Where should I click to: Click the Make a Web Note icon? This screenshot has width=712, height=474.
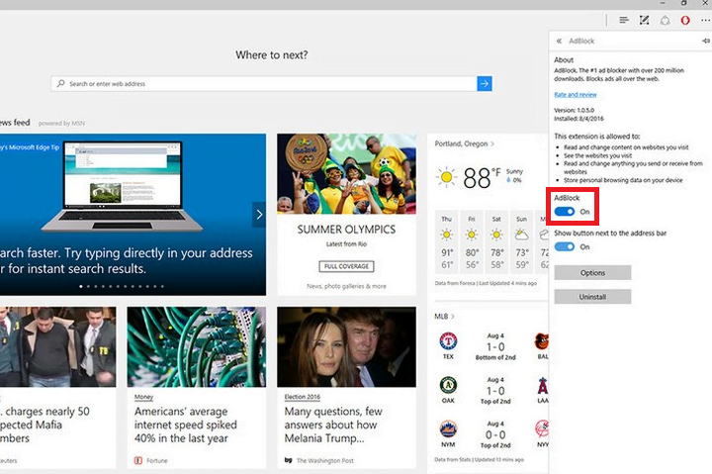point(645,20)
